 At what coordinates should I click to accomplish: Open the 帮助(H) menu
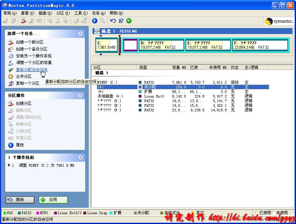[x=116, y=13]
